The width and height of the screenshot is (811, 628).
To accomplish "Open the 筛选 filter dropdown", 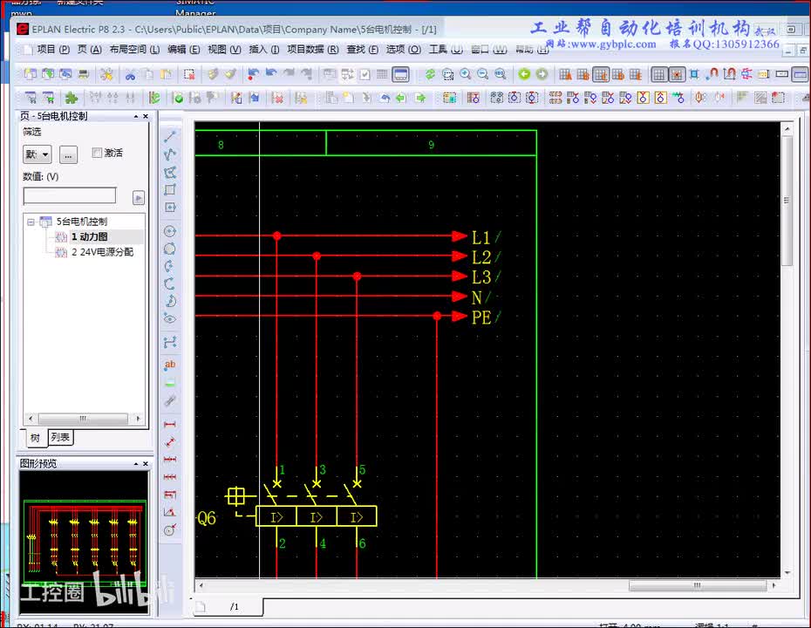I will [x=37, y=154].
